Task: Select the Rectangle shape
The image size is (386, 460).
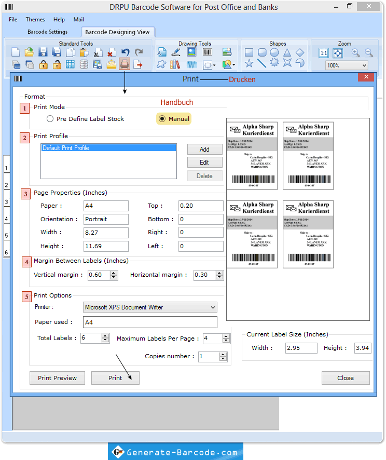Action: [249, 52]
